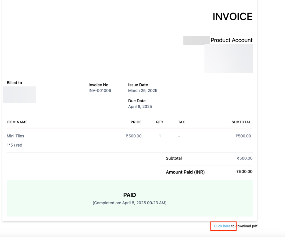Click the '1*5 / red' variant text
285x237 pixels.
15,145
